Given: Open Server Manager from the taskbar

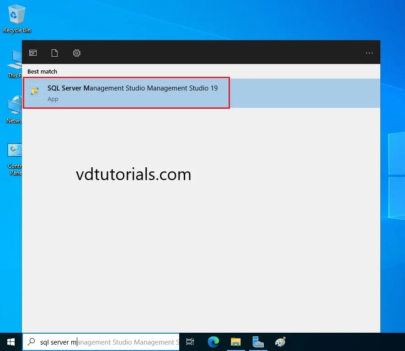Looking at the screenshot, I should 258,342.
